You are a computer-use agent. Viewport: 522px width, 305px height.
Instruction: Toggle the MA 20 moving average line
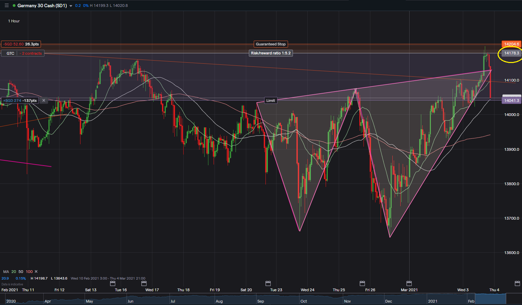(x=14, y=272)
